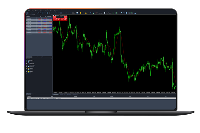
Task: Open the Сервис (Tools) menu
Action: (x=47, y=11)
